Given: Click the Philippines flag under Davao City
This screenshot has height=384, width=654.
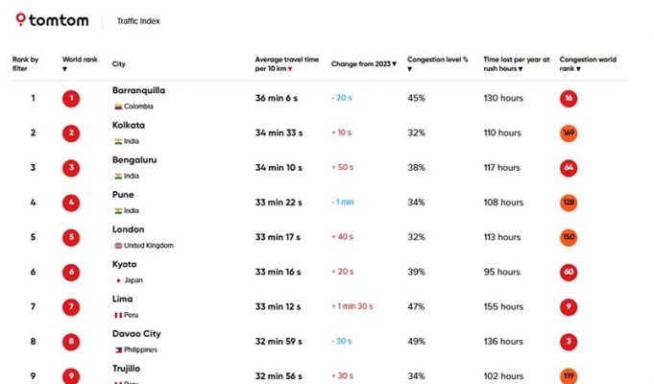Looking at the screenshot, I should point(117,349).
